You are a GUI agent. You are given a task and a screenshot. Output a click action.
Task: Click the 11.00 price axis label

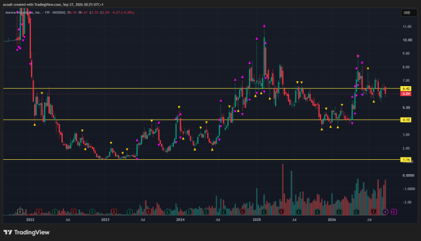[x=407, y=27]
